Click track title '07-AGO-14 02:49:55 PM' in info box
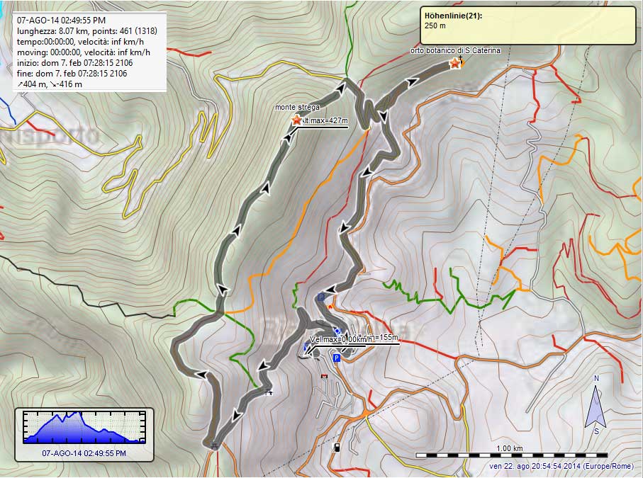Viewport: 643px width, 478px height. click(61, 20)
